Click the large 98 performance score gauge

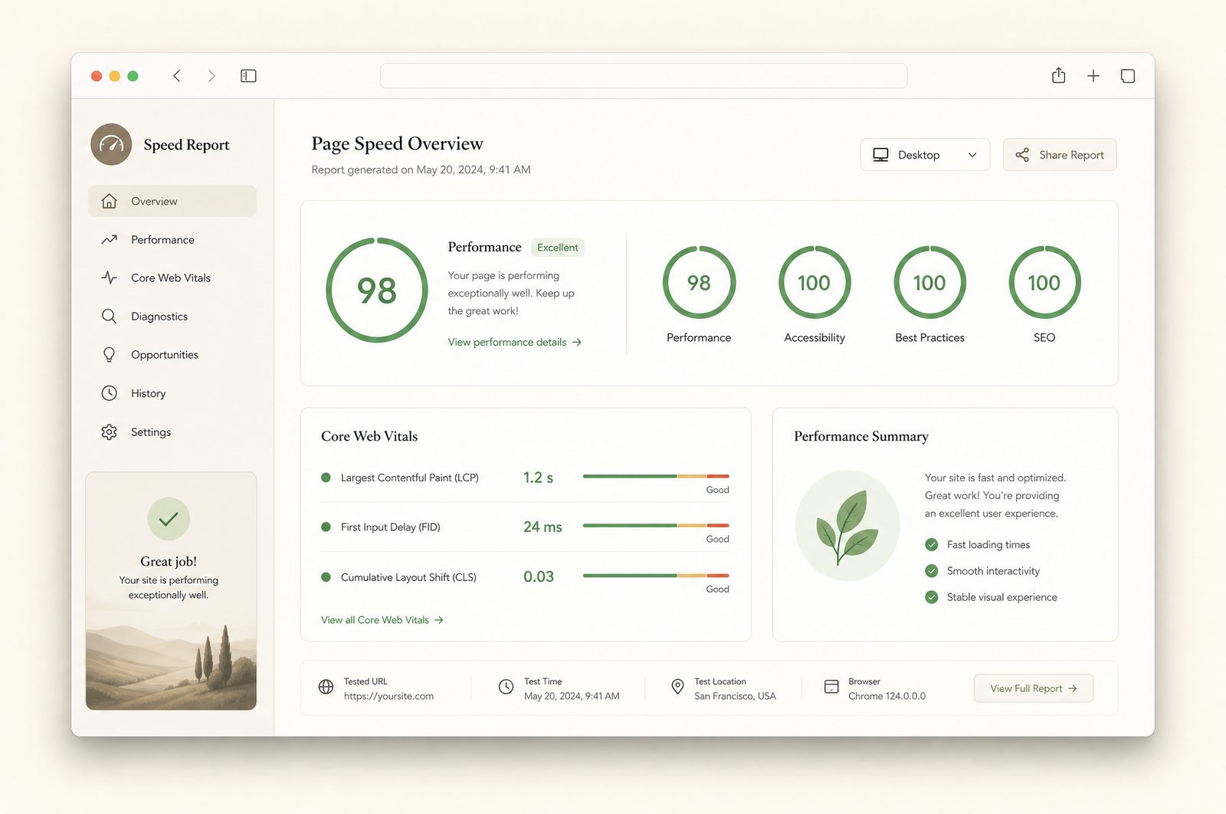tap(377, 290)
